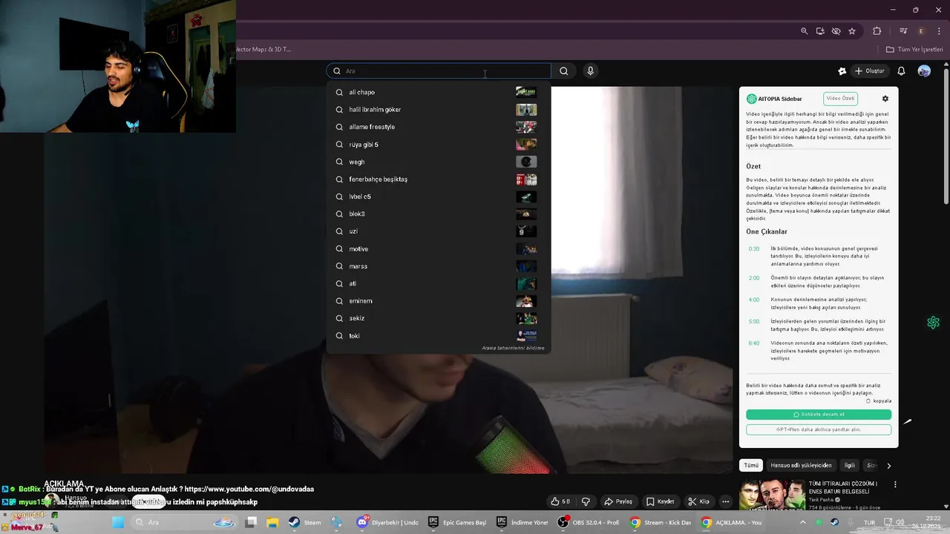Viewport: 950px width, 534px height.
Task: Open YouTube notifications bell
Action: click(901, 71)
